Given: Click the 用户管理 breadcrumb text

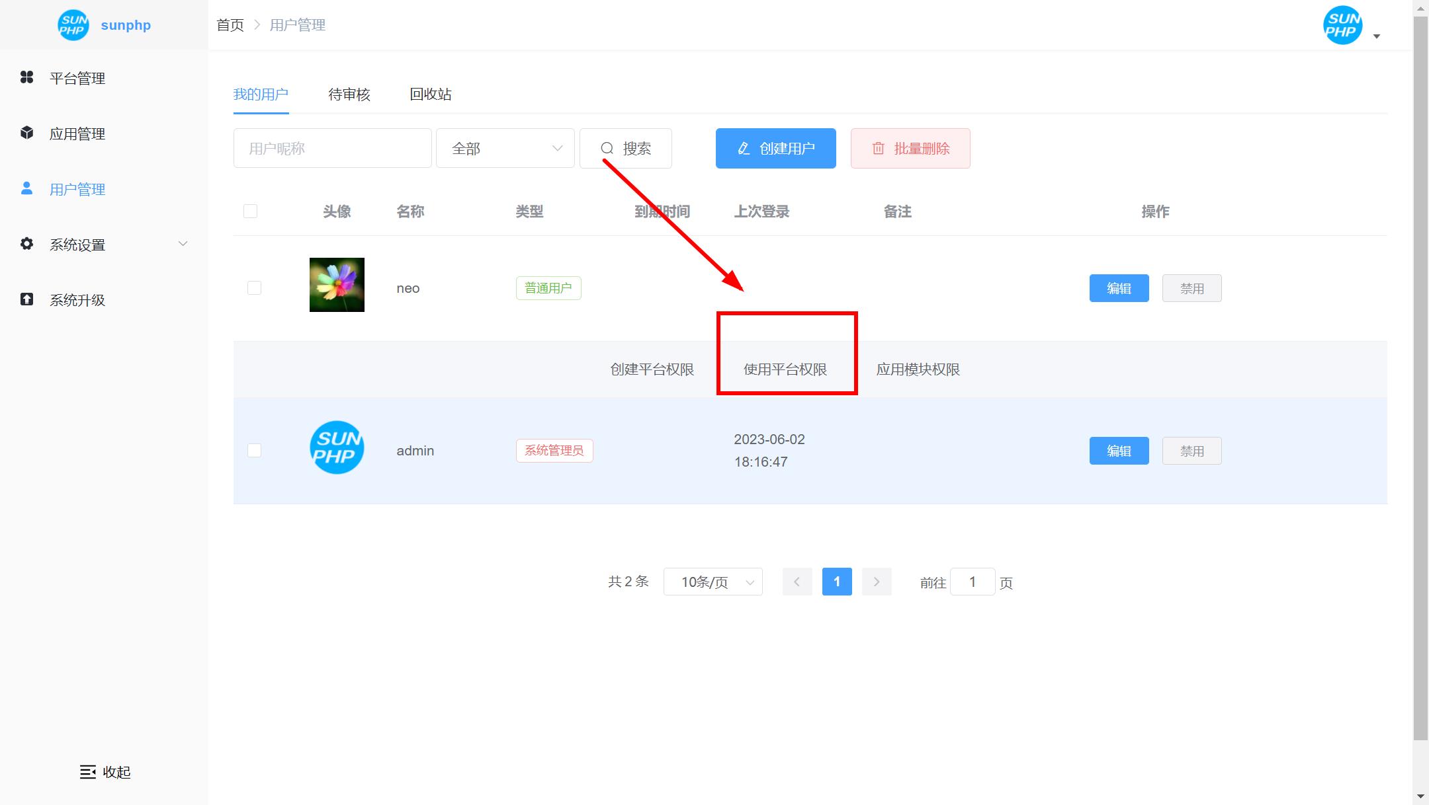Looking at the screenshot, I should click(x=298, y=25).
